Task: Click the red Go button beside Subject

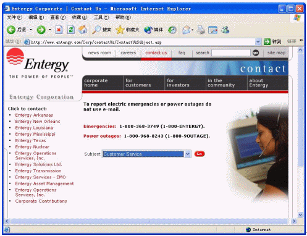Action: [x=200, y=154]
